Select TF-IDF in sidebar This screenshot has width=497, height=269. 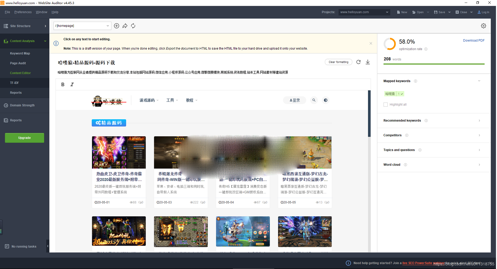(x=14, y=83)
